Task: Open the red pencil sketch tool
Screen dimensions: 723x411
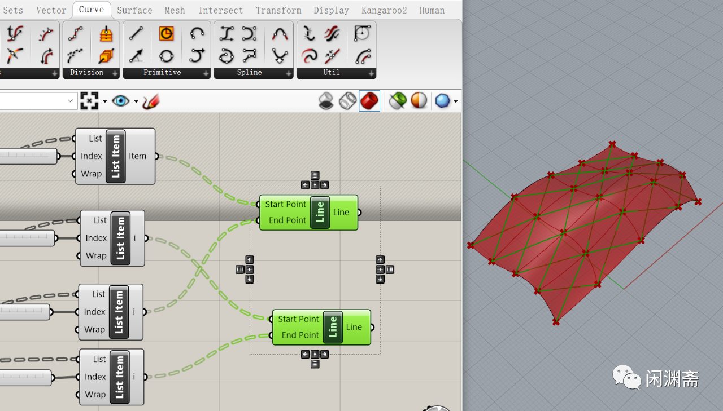Action: 151,101
